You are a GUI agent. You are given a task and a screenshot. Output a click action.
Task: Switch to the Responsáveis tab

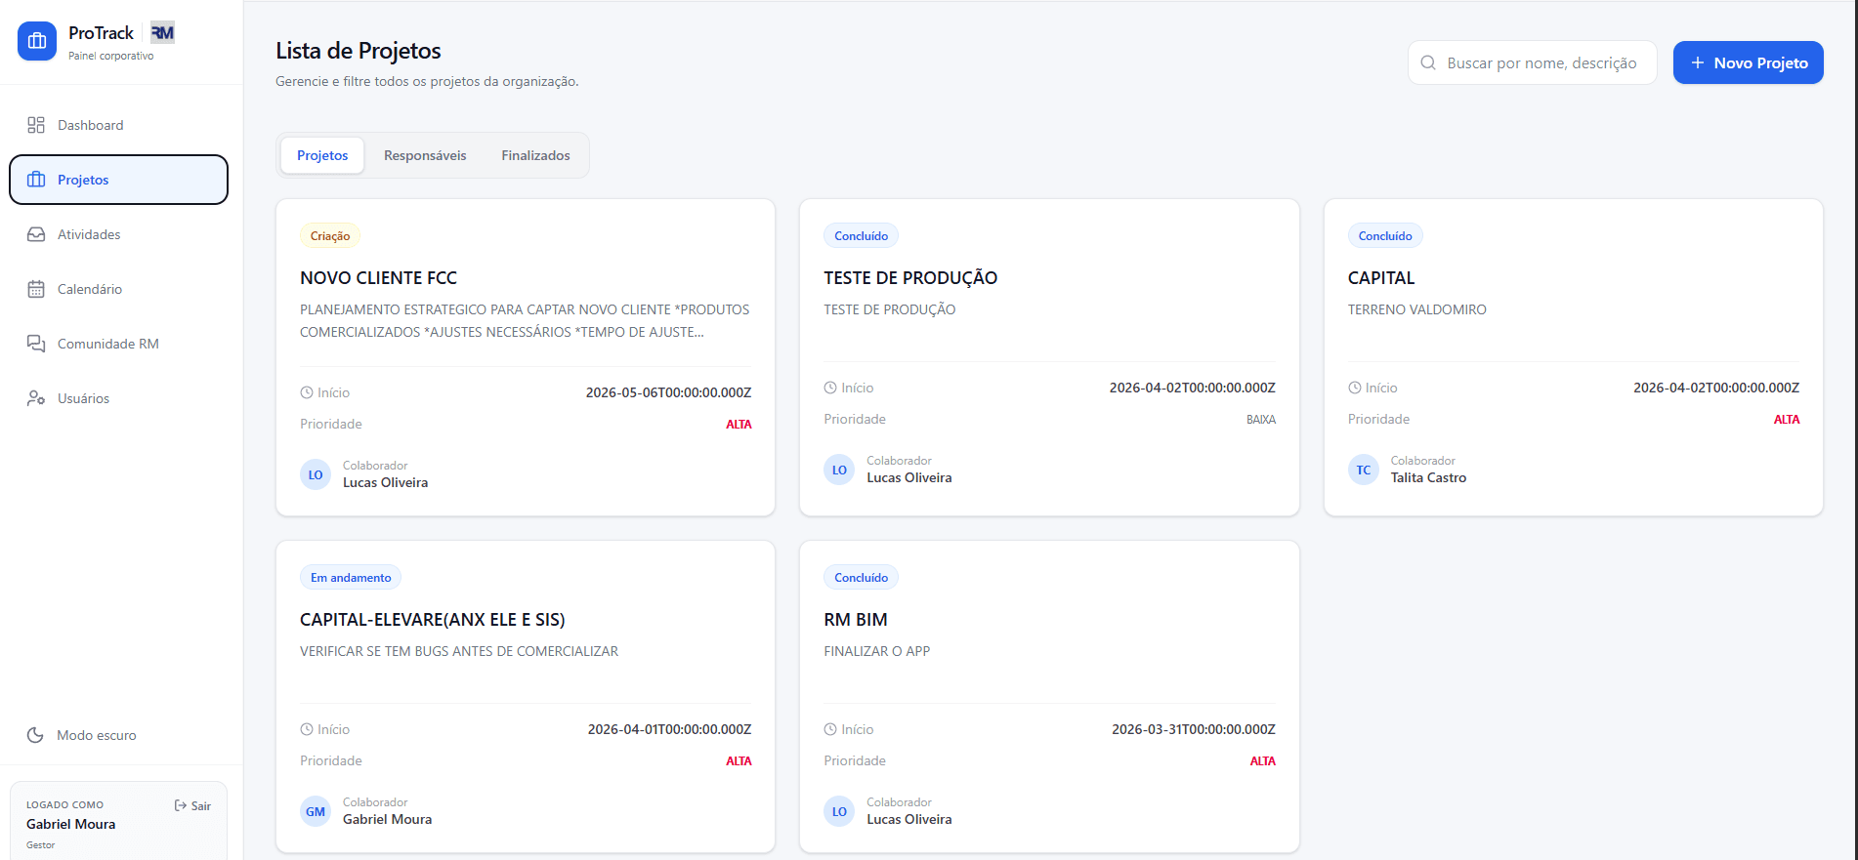click(425, 155)
